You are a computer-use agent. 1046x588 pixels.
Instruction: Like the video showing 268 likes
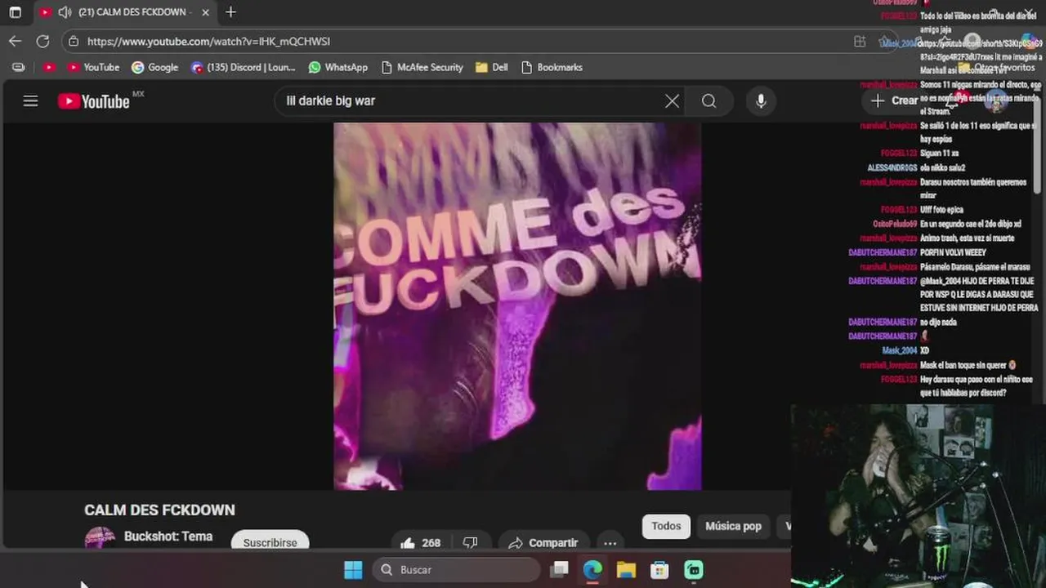[x=421, y=542]
